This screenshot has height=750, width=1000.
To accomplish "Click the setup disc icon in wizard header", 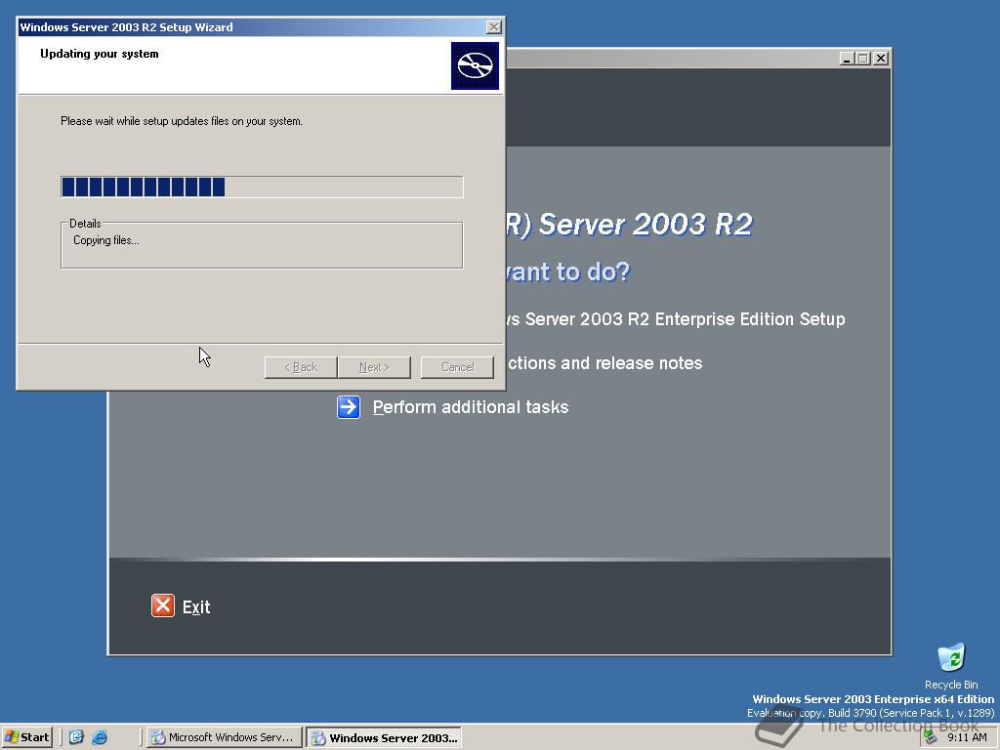I will click(x=476, y=65).
